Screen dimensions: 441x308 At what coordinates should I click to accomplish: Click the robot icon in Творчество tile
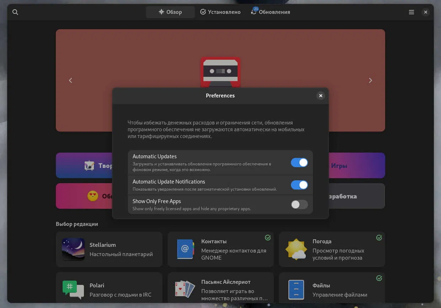tap(89, 165)
